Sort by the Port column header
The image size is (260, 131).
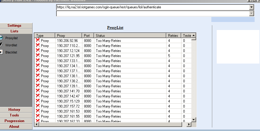click(88, 35)
